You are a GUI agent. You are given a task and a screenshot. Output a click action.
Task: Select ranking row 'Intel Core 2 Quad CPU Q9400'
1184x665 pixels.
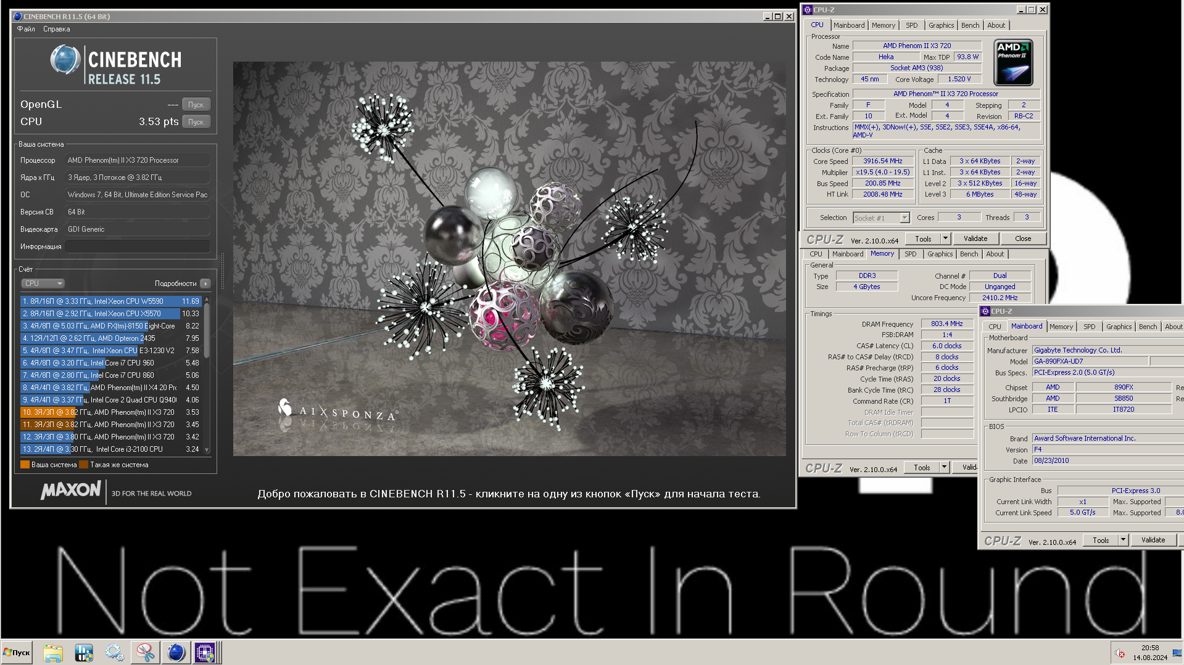111,400
